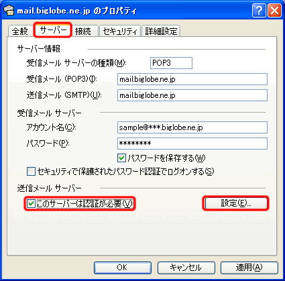Click the mail envelope icon in title bar

9,10
